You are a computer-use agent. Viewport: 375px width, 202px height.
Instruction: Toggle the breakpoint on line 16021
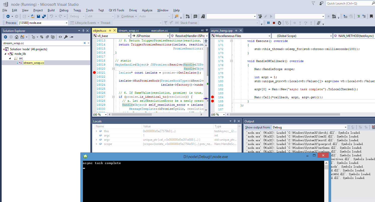(x=94, y=73)
